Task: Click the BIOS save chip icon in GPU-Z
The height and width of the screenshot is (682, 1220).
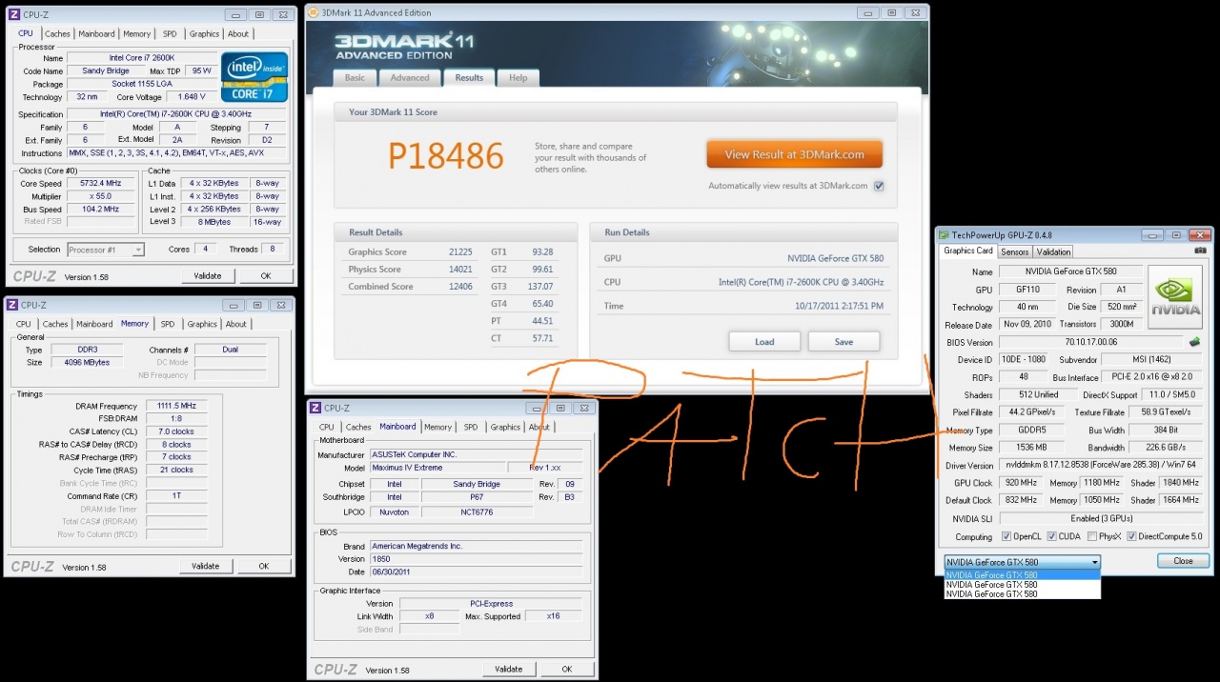Action: (x=1194, y=342)
